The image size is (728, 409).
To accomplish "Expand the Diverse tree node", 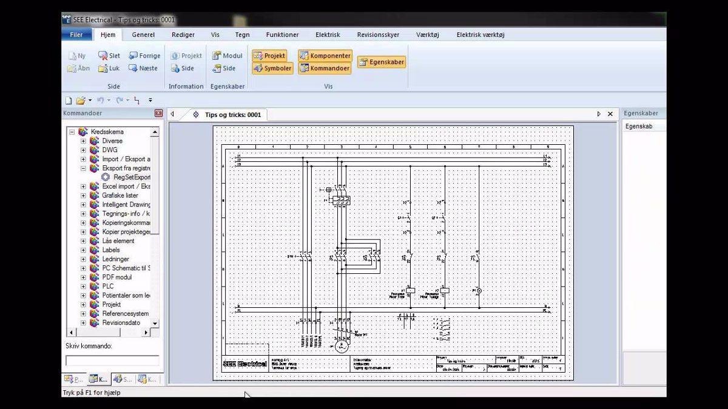I will [83, 141].
